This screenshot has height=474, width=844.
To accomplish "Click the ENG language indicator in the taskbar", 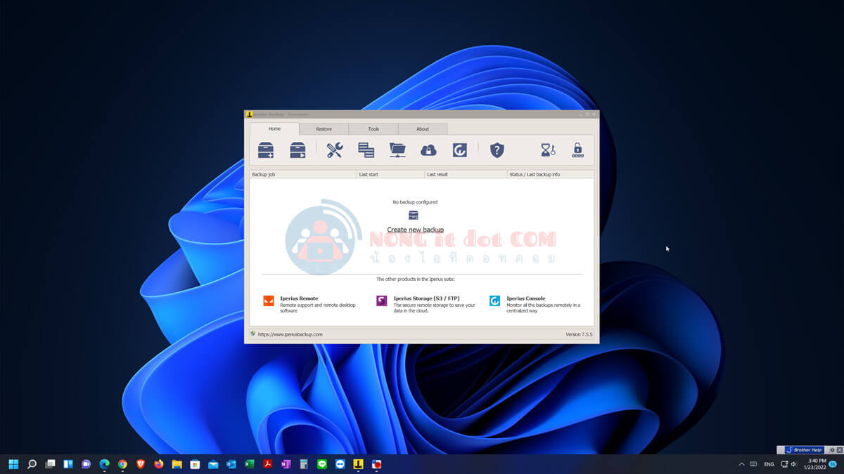I will pos(769,464).
